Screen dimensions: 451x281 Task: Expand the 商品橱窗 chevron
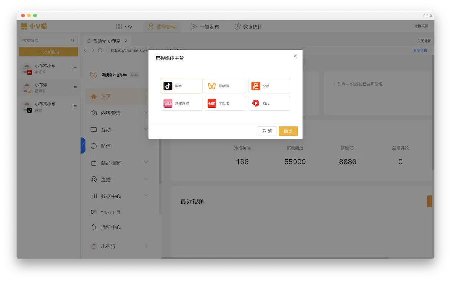(146, 162)
